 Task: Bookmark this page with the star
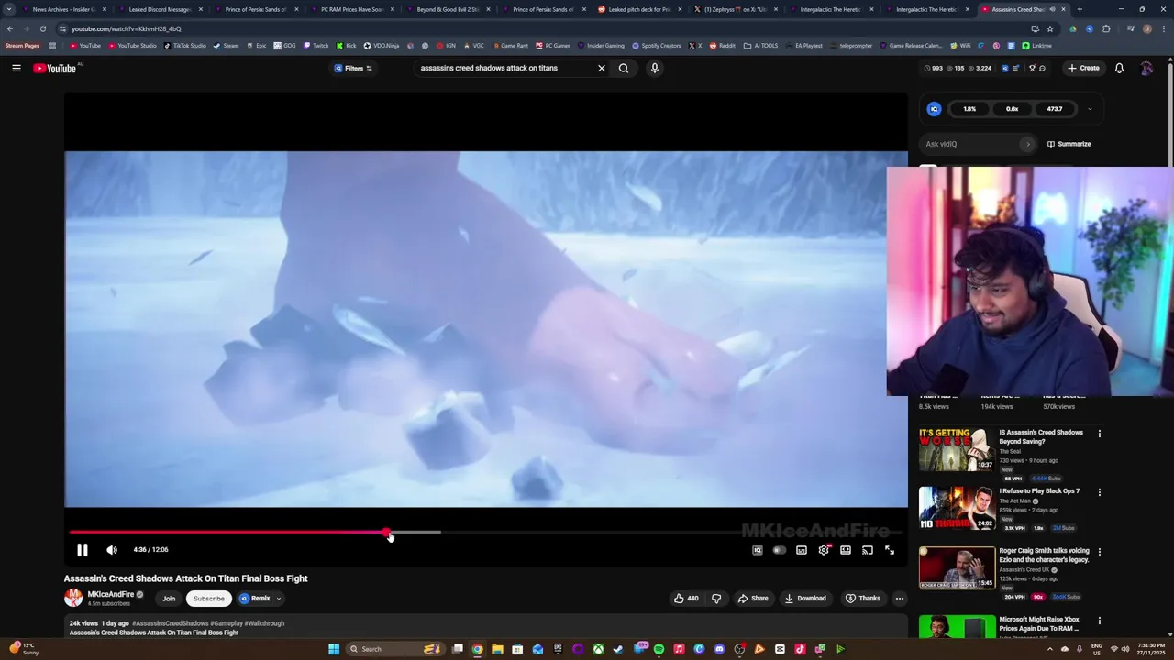[x=1050, y=28]
